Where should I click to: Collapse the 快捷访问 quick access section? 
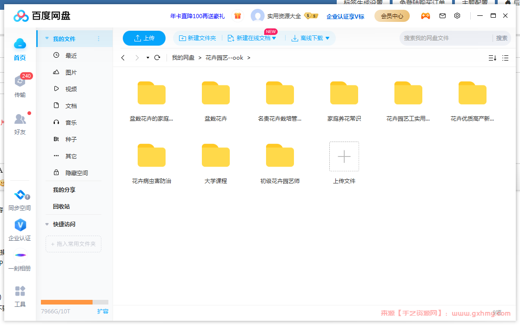click(x=47, y=224)
